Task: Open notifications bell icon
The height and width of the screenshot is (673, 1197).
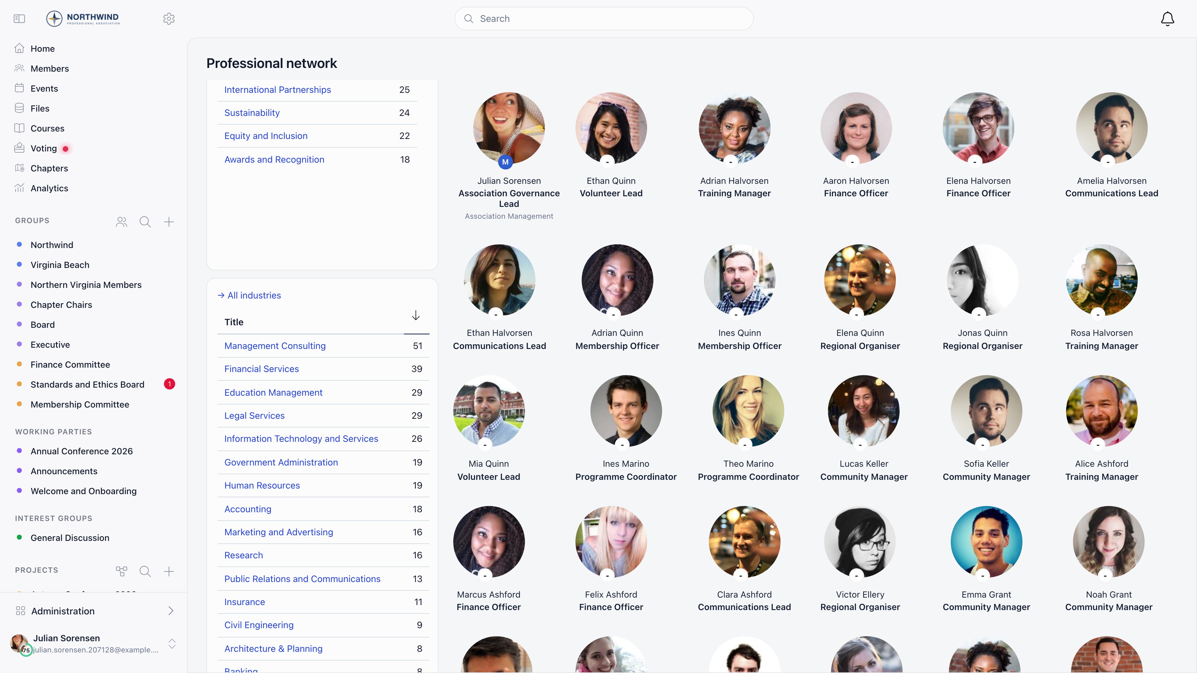Action: point(1167,19)
